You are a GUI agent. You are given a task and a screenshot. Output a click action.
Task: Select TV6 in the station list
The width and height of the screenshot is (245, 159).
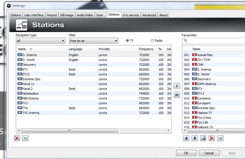coord(94,108)
